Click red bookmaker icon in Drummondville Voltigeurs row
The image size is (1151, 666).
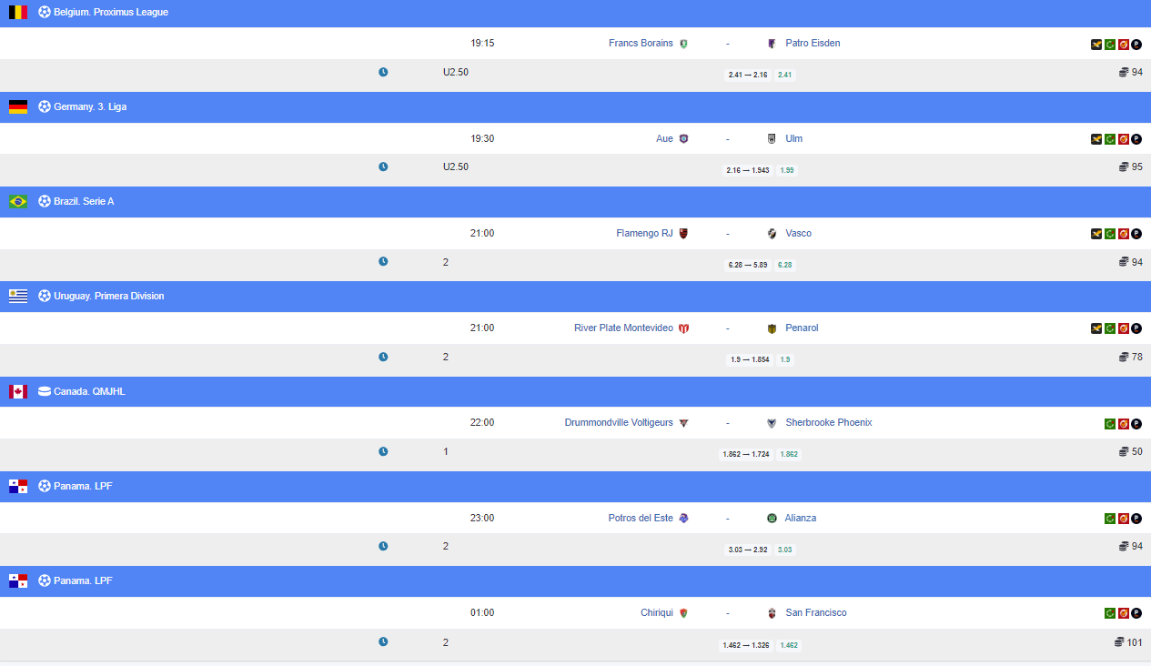point(1124,423)
